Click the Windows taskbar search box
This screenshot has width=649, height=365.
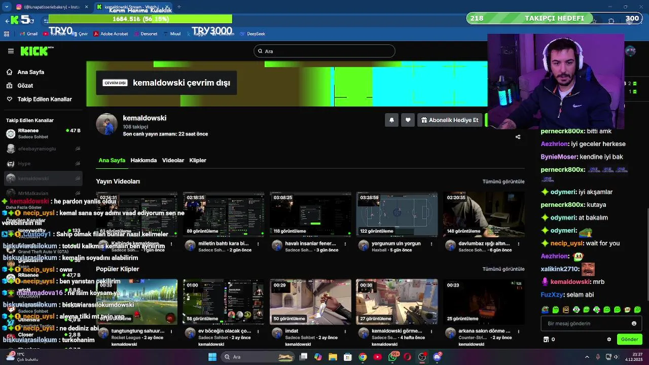coord(259,357)
